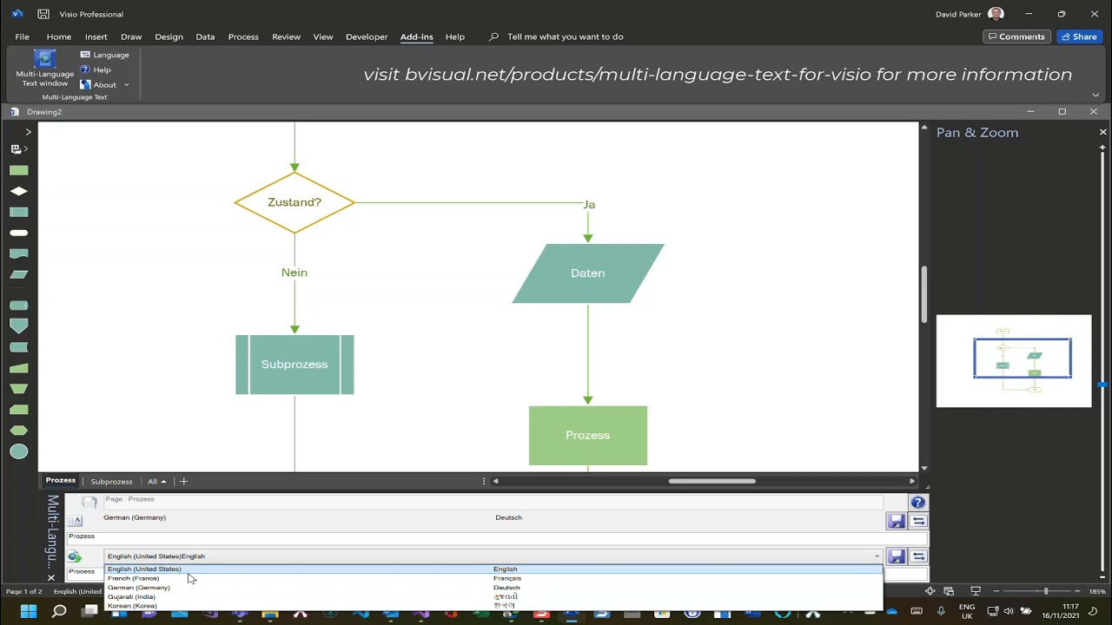Viewport: 1112px width, 625px height.
Task: Open Help in Multi-Language Text group
Action: [96, 69]
